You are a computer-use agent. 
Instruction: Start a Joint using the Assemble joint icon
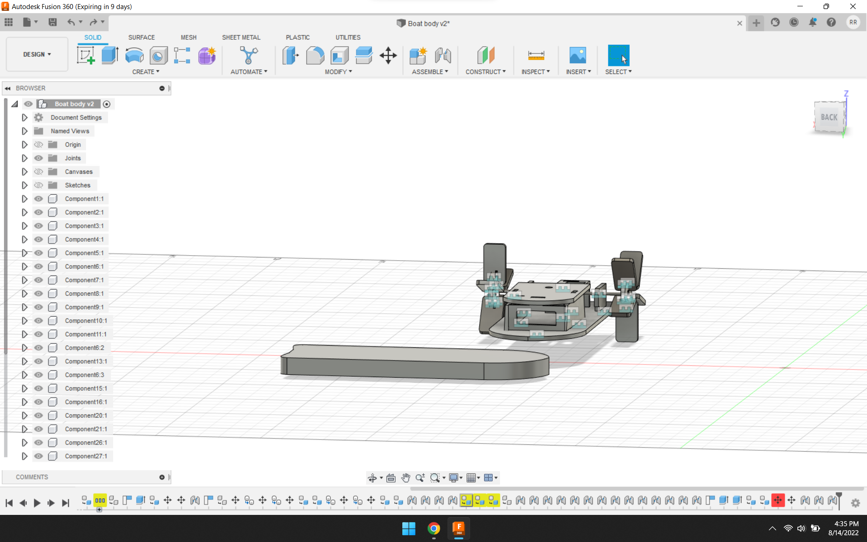tap(443, 55)
